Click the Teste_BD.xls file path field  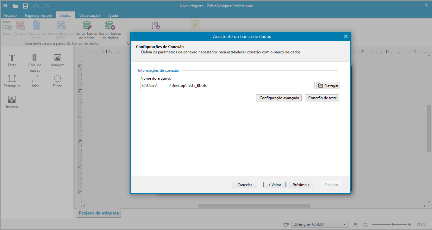(x=227, y=85)
